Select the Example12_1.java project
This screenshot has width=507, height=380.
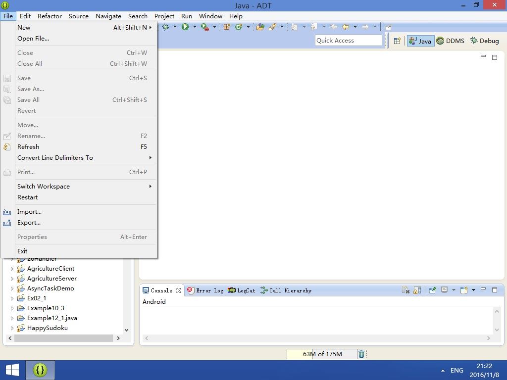tap(51, 318)
